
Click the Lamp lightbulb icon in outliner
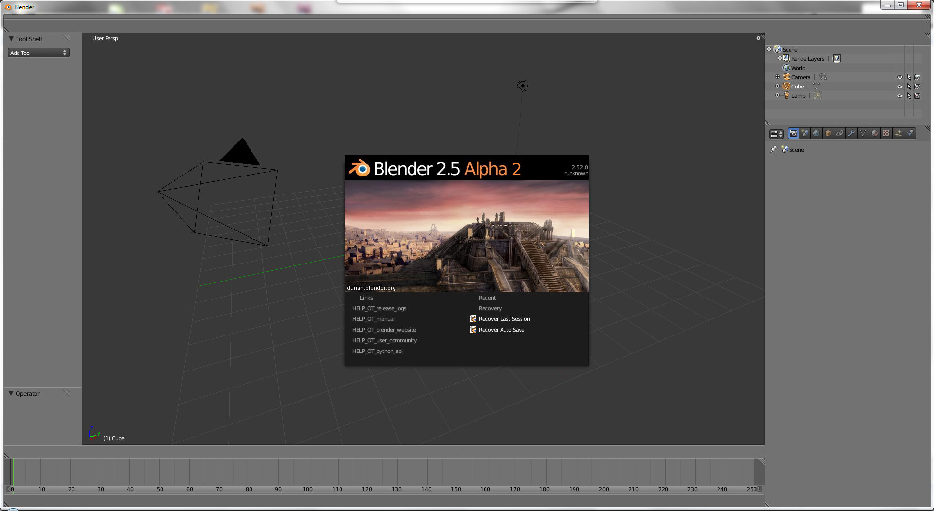tap(787, 95)
